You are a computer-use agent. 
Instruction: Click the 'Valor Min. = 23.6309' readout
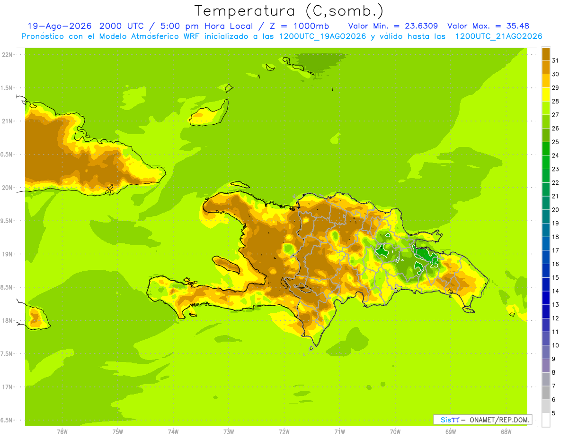393,26
